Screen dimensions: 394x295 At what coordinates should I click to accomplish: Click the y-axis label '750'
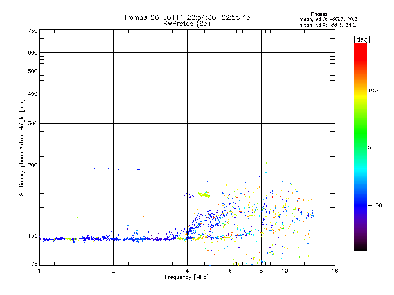(x=33, y=31)
